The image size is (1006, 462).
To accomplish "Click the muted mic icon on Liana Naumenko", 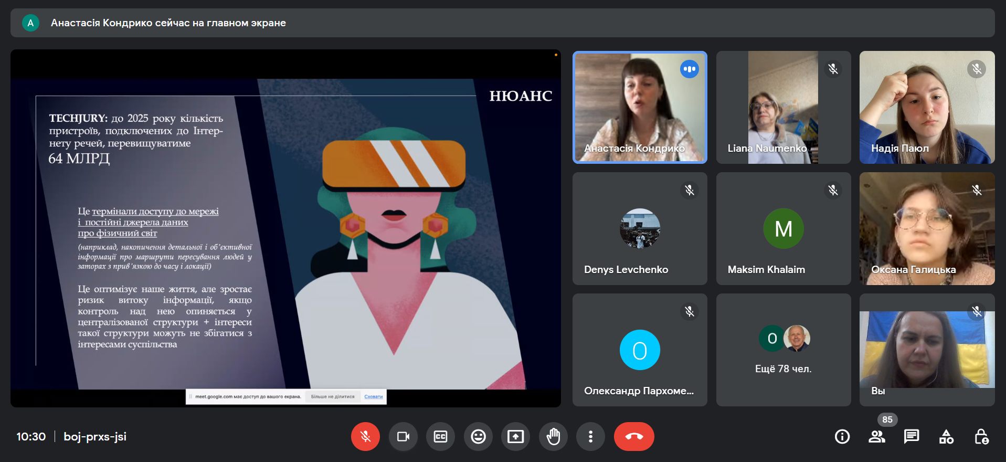I will [x=833, y=69].
